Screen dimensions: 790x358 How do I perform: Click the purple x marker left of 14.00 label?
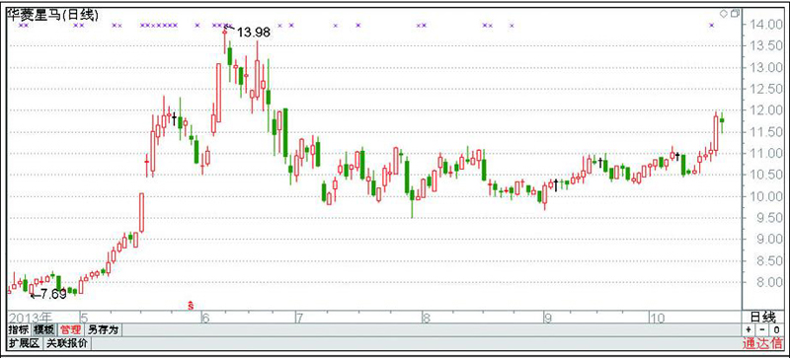(711, 25)
